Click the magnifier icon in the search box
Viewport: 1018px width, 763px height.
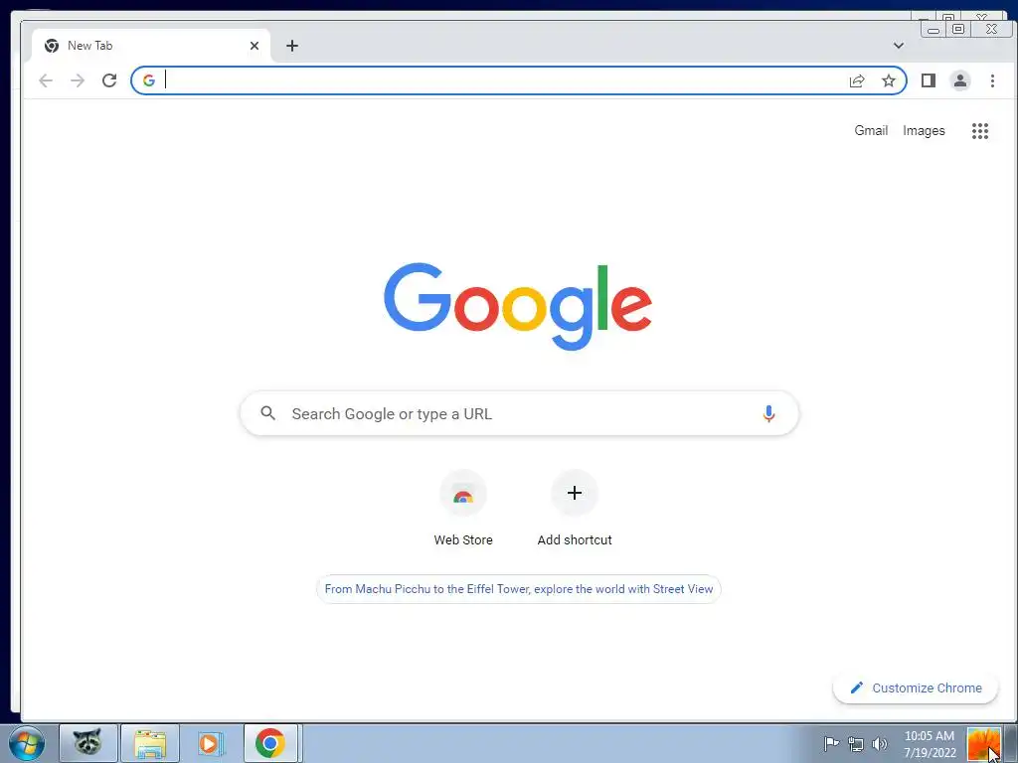click(x=267, y=412)
